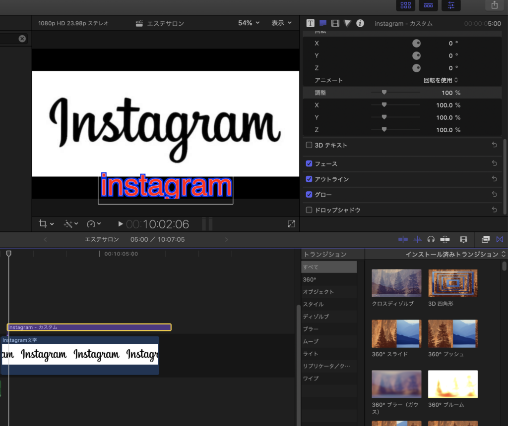
Task: Select the オブジェクト transitions category
Action: (329, 292)
